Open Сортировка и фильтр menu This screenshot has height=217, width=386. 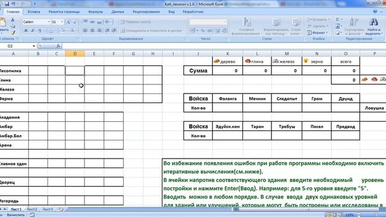point(354,27)
